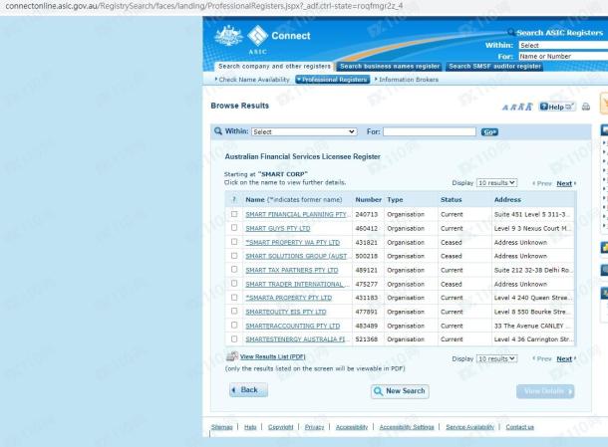The image size is (608, 447).
Task: Click the header Name or Number field
Action: (x=563, y=56)
